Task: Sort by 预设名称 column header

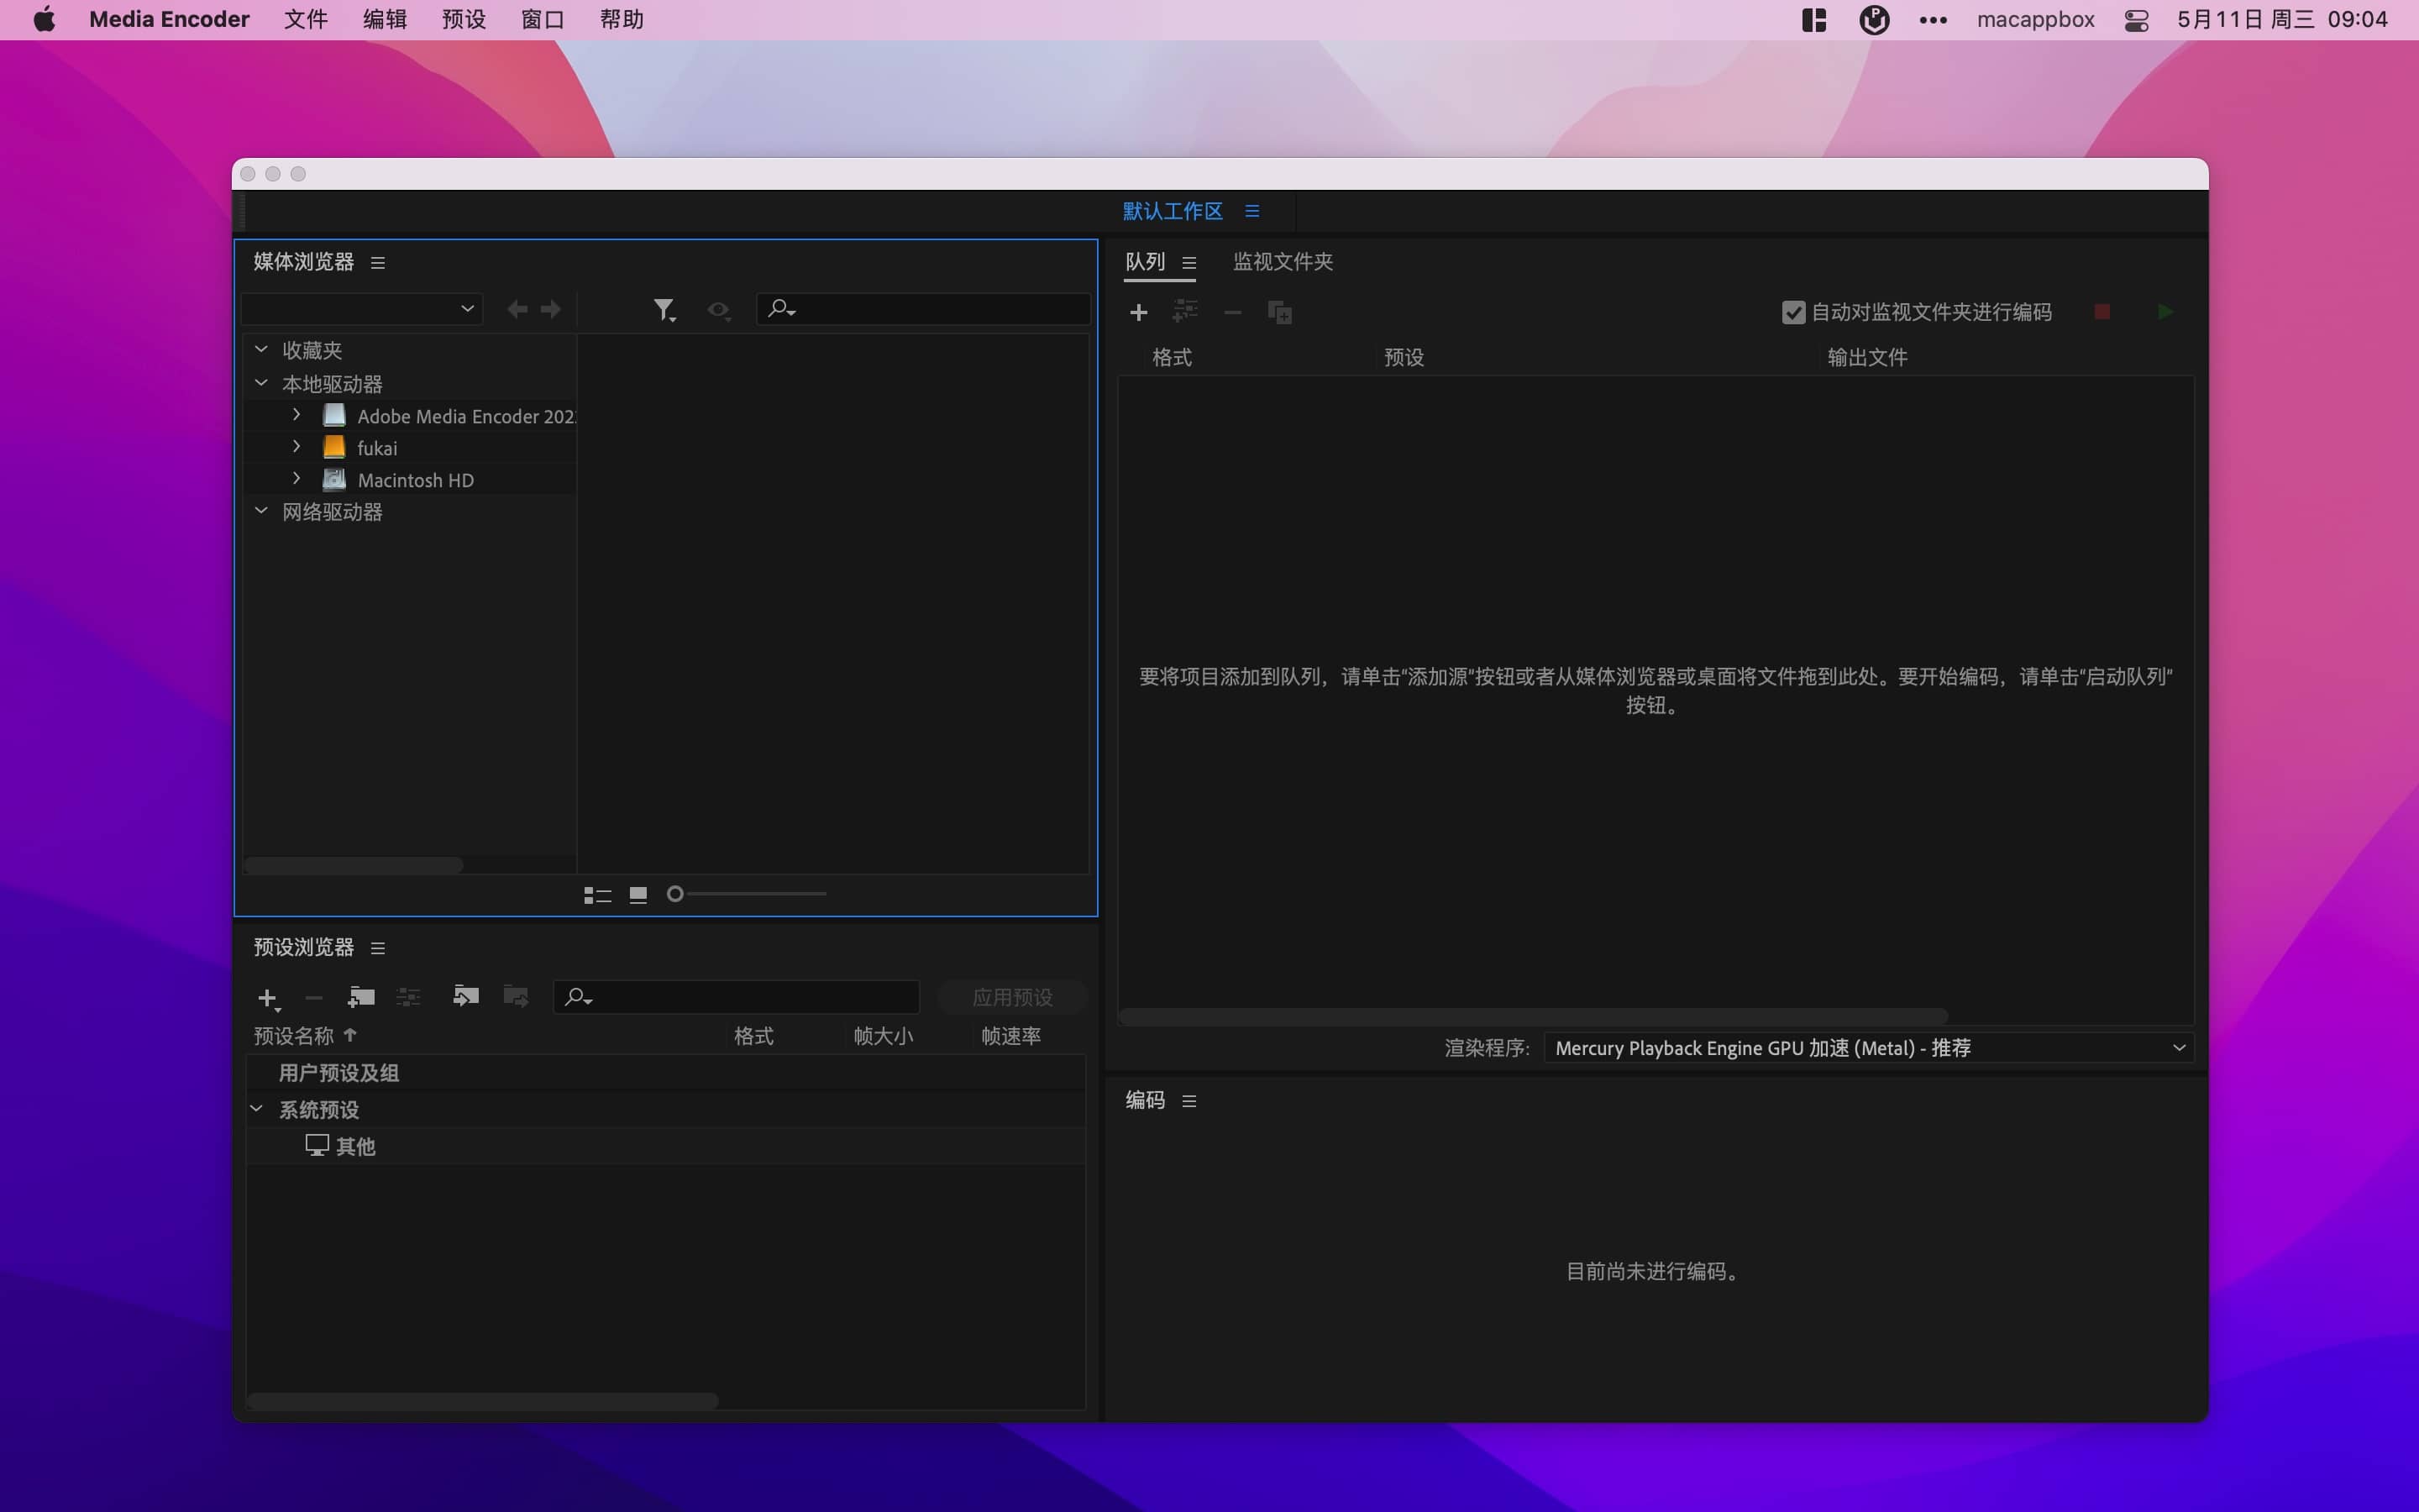Action: [x=294, y=1036]
